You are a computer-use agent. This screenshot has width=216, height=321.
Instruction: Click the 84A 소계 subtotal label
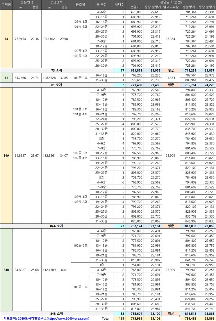(x=57, y=226)
